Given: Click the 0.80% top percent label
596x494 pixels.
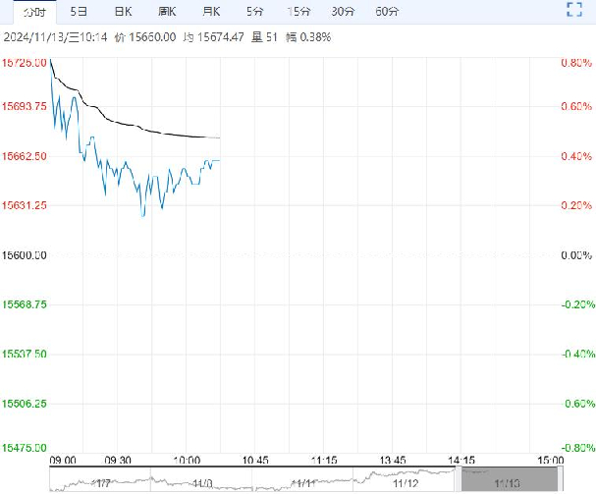Looking at the screenshot, I should [573, 63].
